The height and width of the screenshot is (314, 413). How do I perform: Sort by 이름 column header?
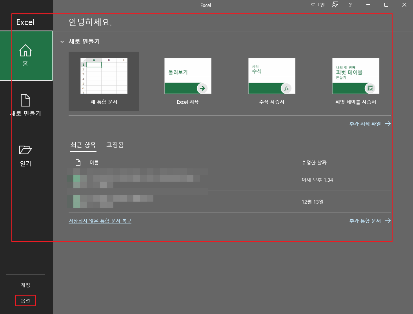tap(94, 162)
